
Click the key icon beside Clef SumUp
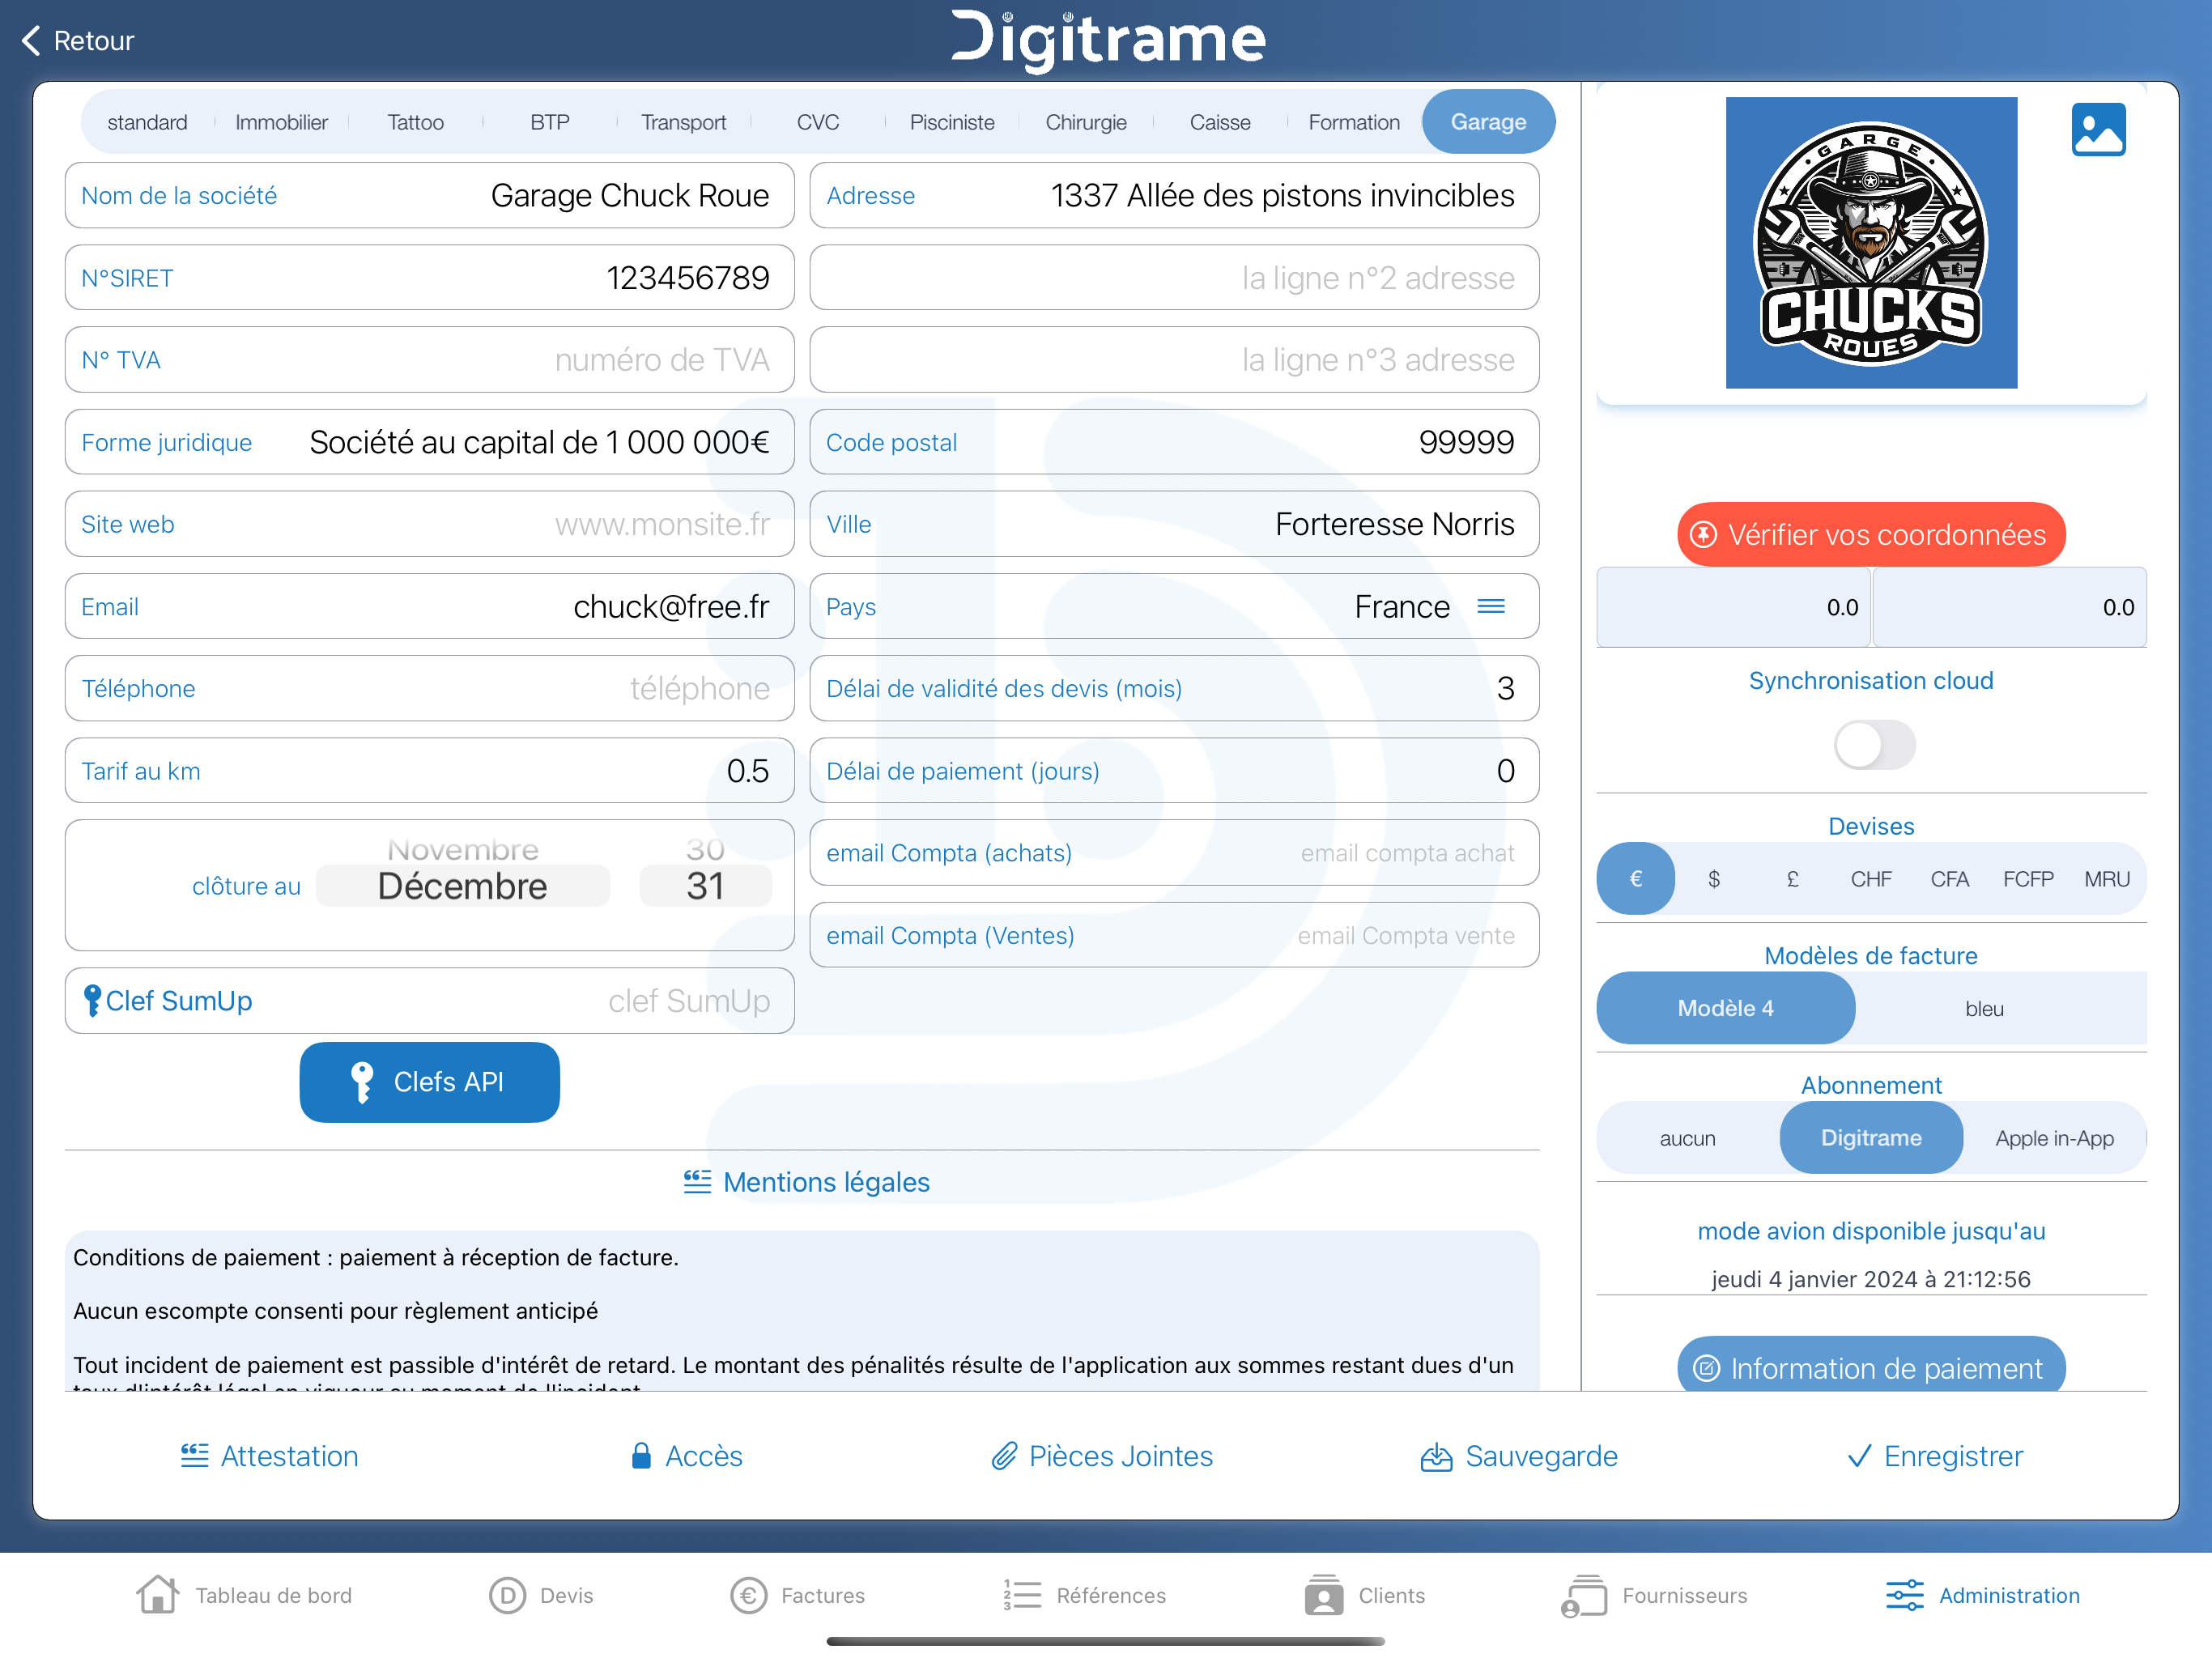92,1000
